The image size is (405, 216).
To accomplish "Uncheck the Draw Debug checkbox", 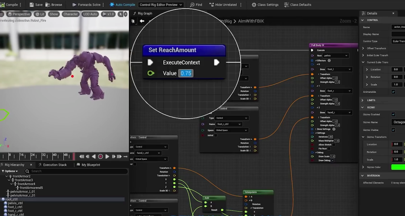I will point(333,160).
